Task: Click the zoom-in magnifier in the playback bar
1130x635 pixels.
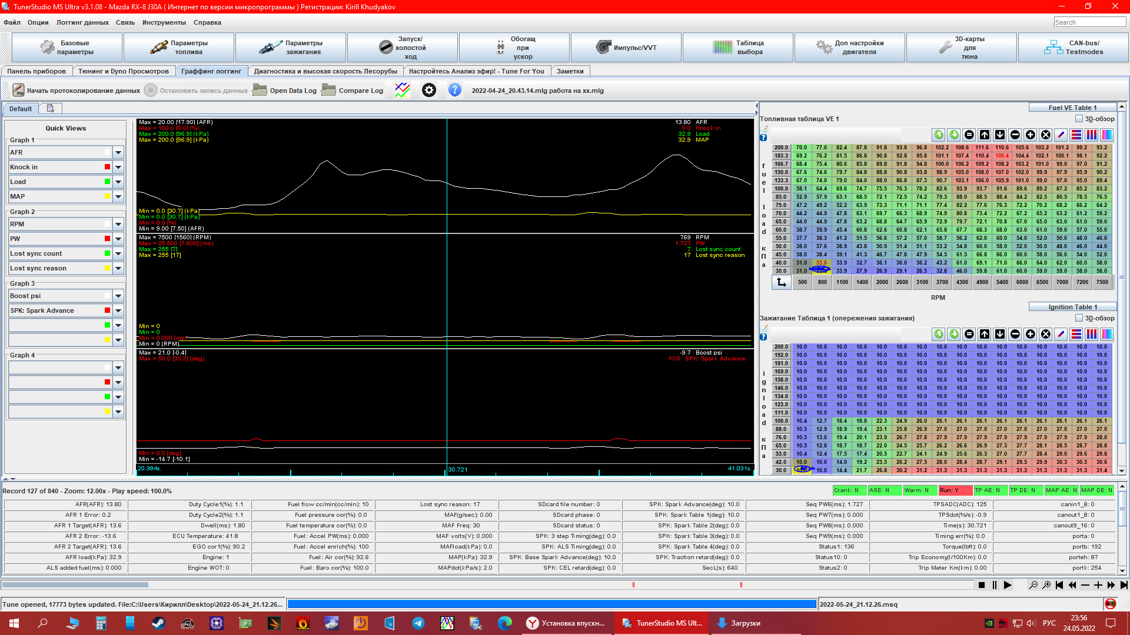Action: click(x=1046, y=585)
